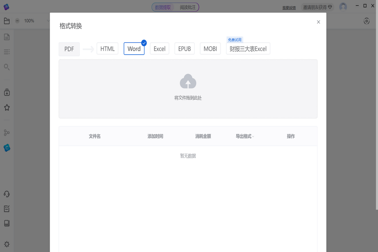This screenshot has height=252, width=378.
Task: Select the share/flowchart sidebar tool
Action: click(x=7, y=132)
